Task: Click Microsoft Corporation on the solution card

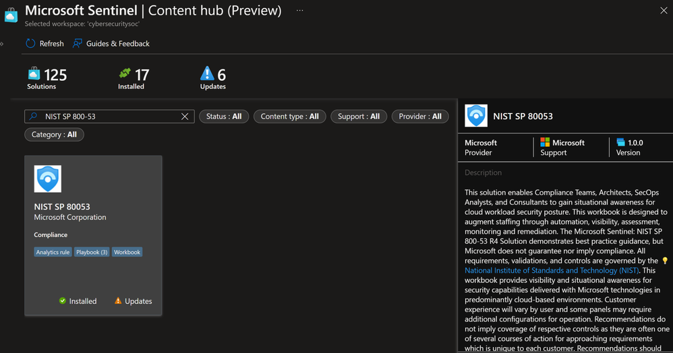Action: click(x=70, y=217)
